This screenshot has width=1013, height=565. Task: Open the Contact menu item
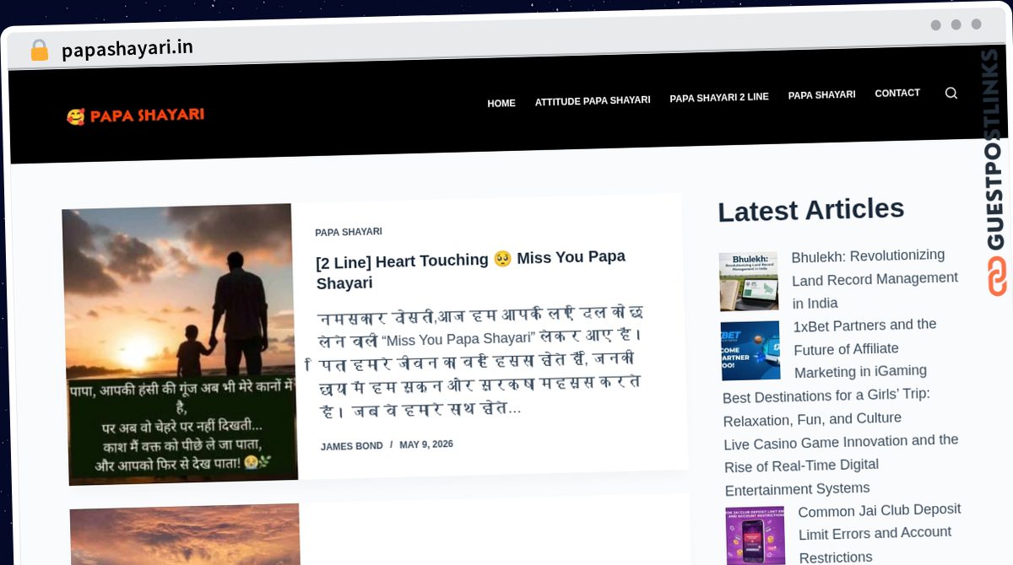coord(897,93)
